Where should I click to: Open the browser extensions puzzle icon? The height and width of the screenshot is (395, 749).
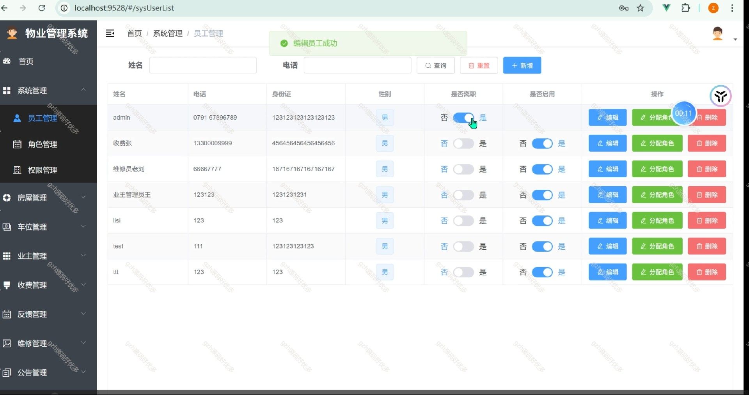click(685, 8)
